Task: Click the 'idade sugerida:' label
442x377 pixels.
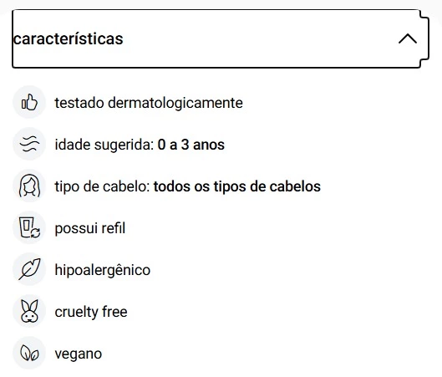Action: tap(104, 145)
